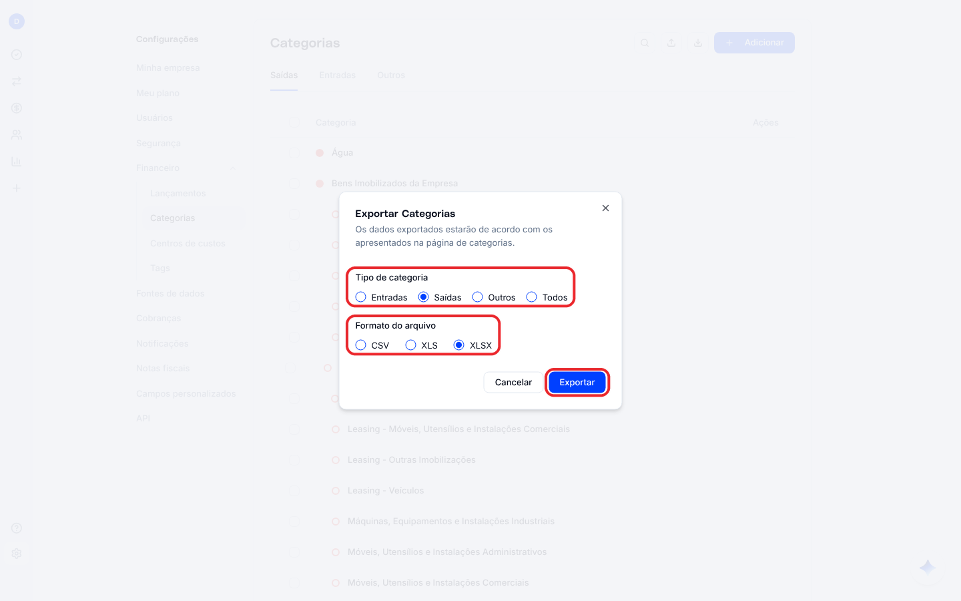Open Tags under Financeiro
Viewport: 961px width, 601px height.
pos(160,268)
